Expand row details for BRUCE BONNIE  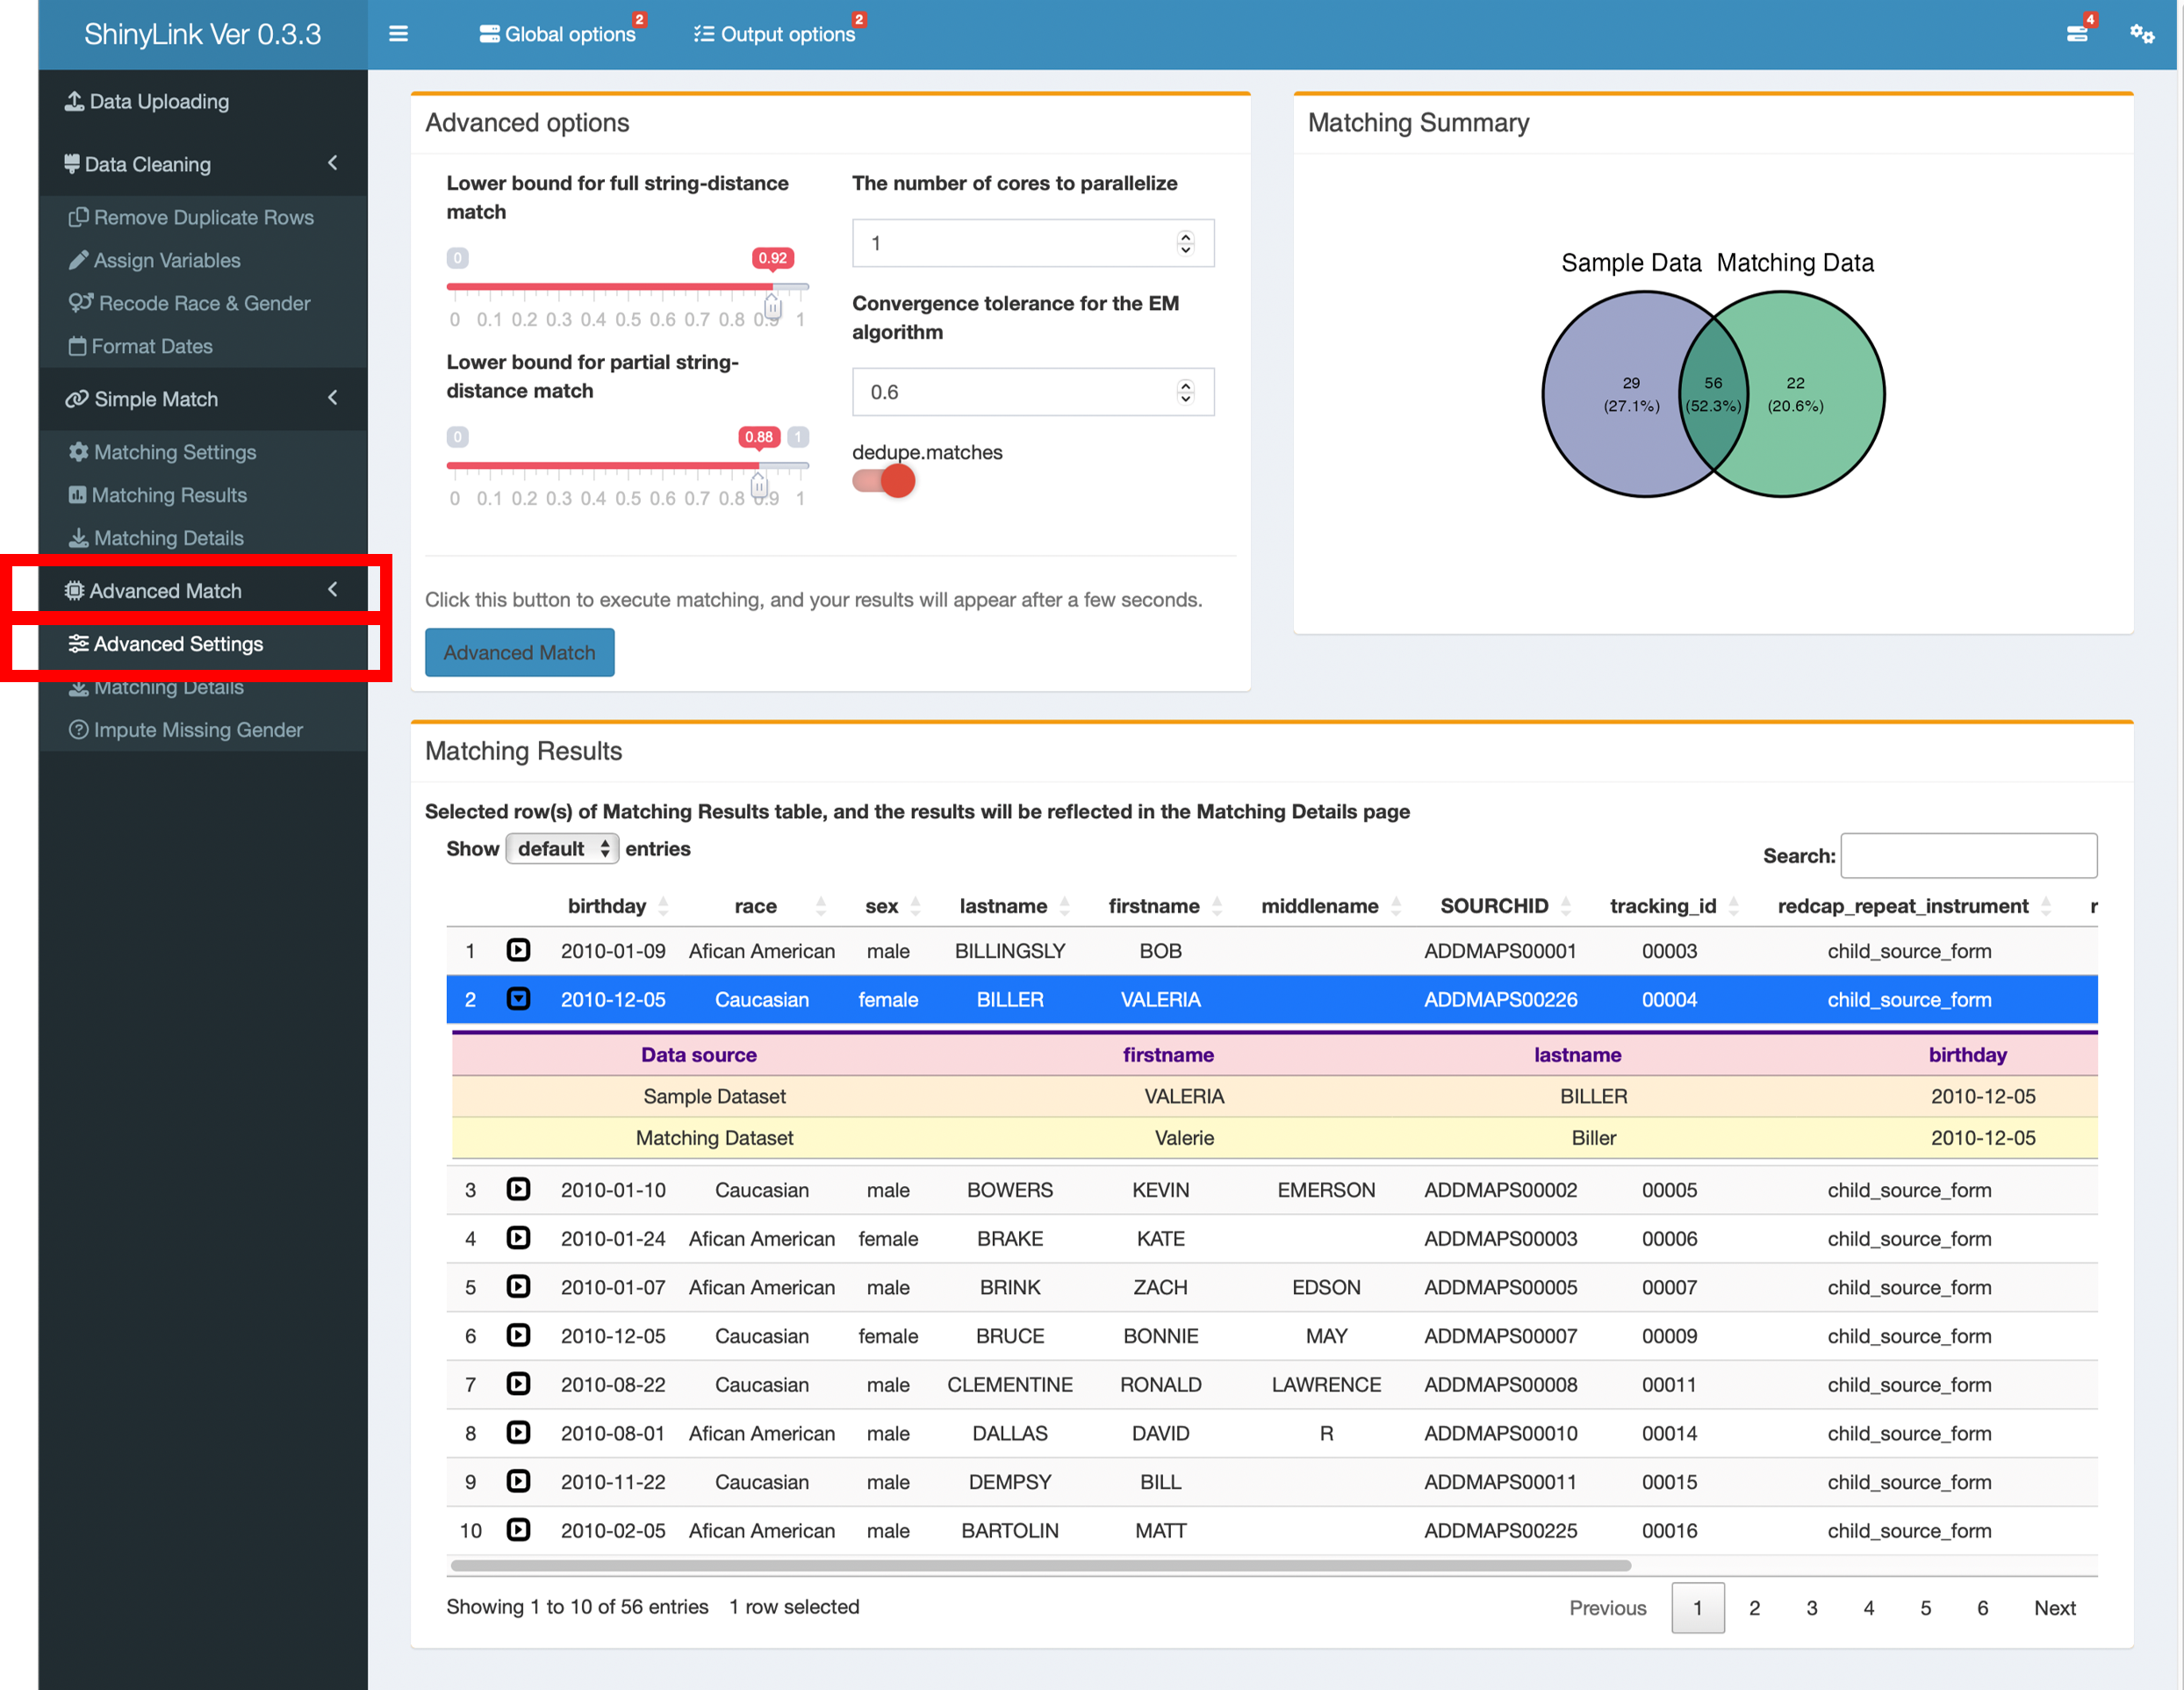click(518, 1335)
